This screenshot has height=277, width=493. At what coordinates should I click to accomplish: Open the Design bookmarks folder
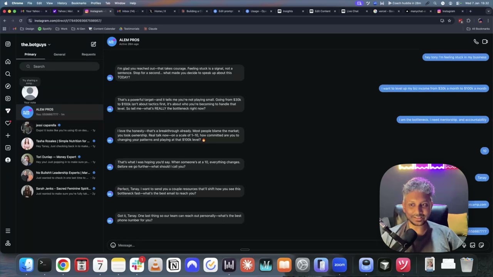(x=27, y=29)
